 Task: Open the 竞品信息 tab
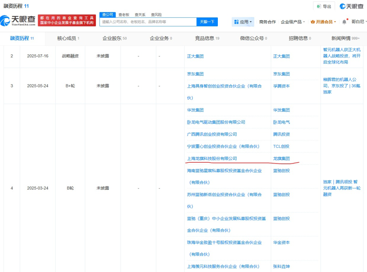tap(207, 38)
